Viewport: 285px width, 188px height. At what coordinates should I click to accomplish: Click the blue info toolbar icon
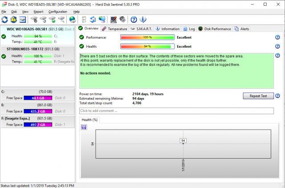point(143,20)
